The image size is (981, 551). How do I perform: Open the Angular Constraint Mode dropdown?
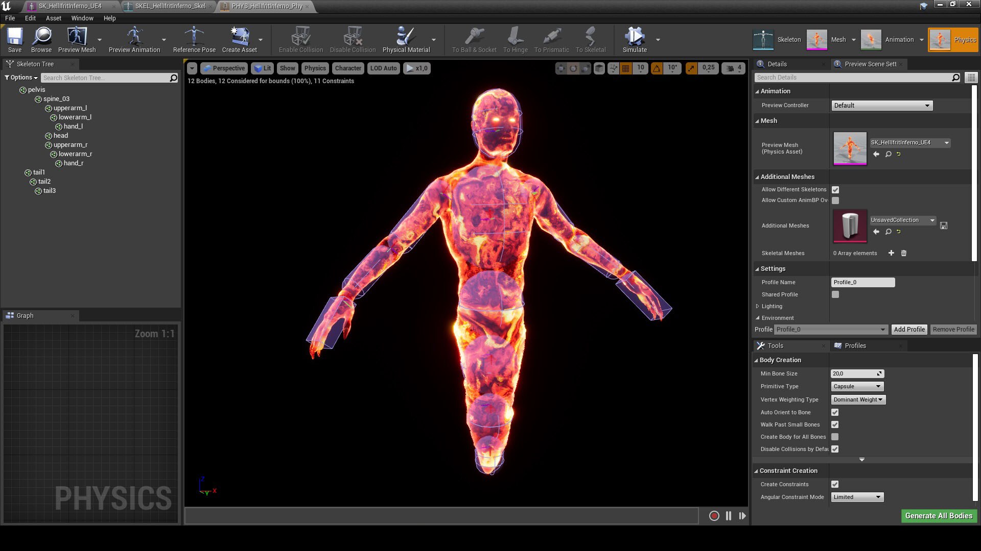click(x=857, y=496)
